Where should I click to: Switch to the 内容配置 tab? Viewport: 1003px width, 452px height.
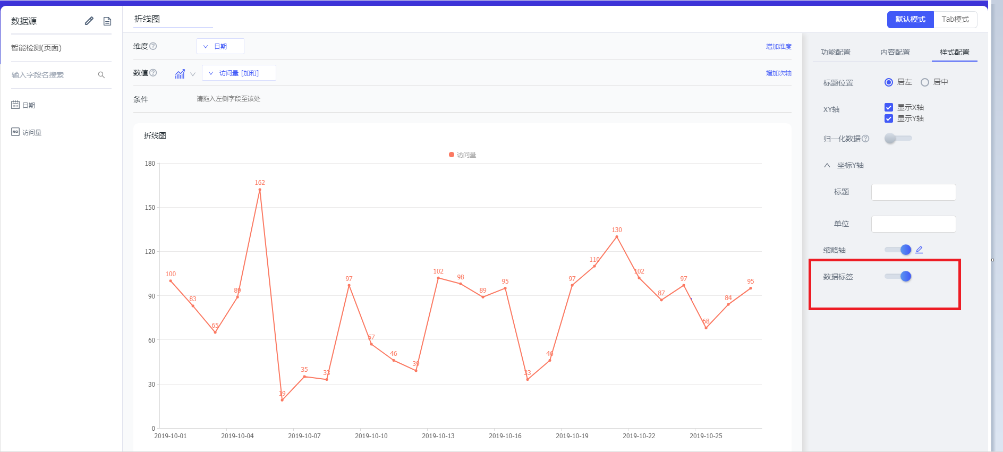point(895,52)
